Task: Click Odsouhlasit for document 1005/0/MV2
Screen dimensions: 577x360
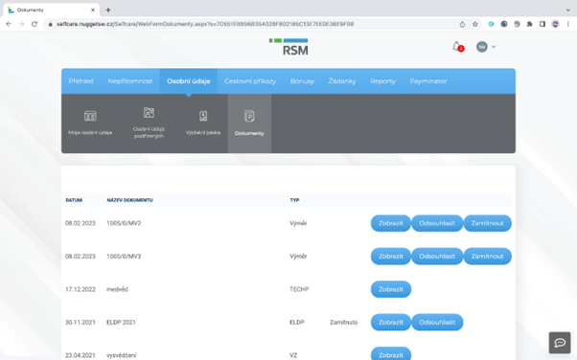Action: click(437, 223)
